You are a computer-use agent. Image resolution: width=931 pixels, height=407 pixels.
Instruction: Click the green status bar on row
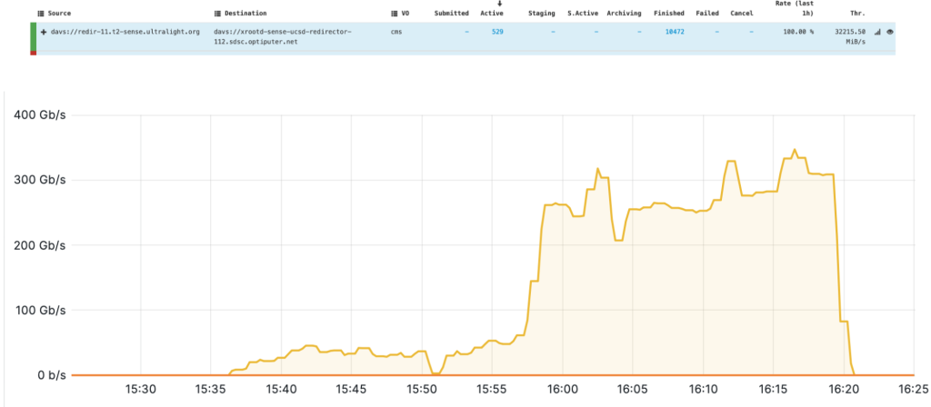(x=34, y=37)
